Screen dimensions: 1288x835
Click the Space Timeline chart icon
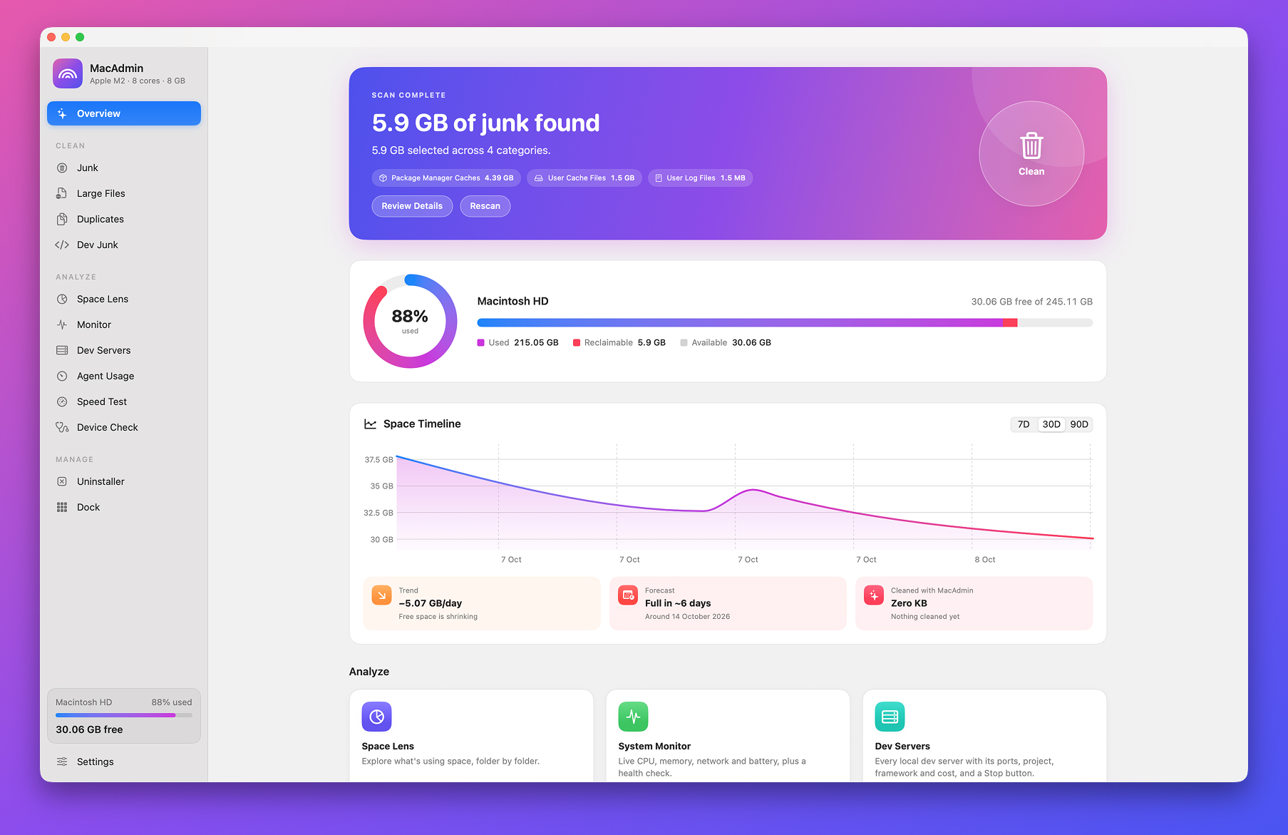[x=370, y=424]
